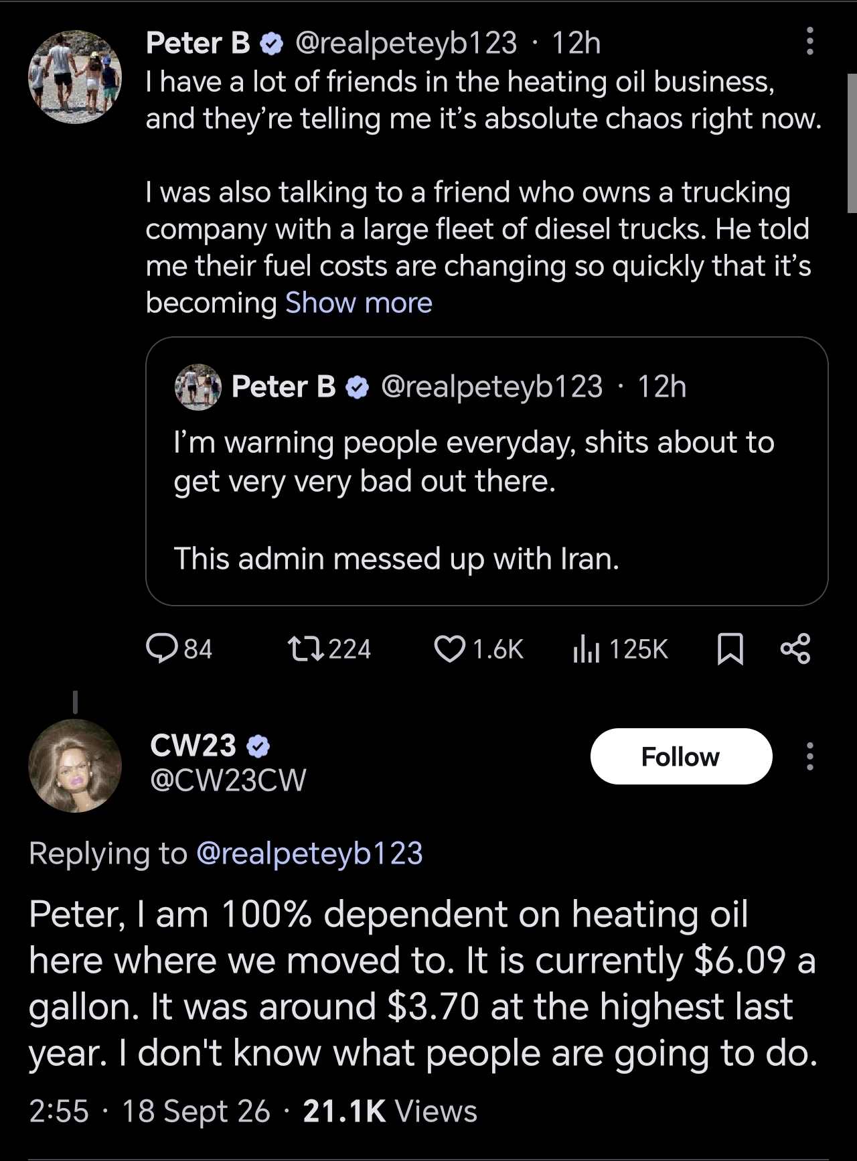Open CW23's profile avatar
Screen dimensions: 857x1161
point(74,766)
